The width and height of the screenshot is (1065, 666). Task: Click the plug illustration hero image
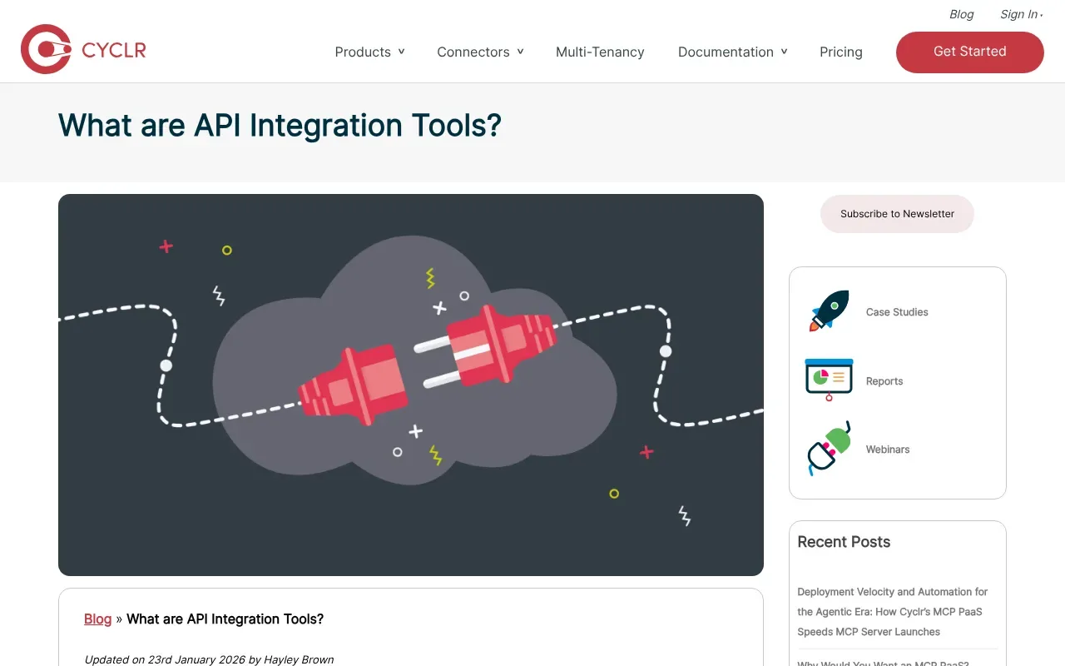click(x=411, y=385)
